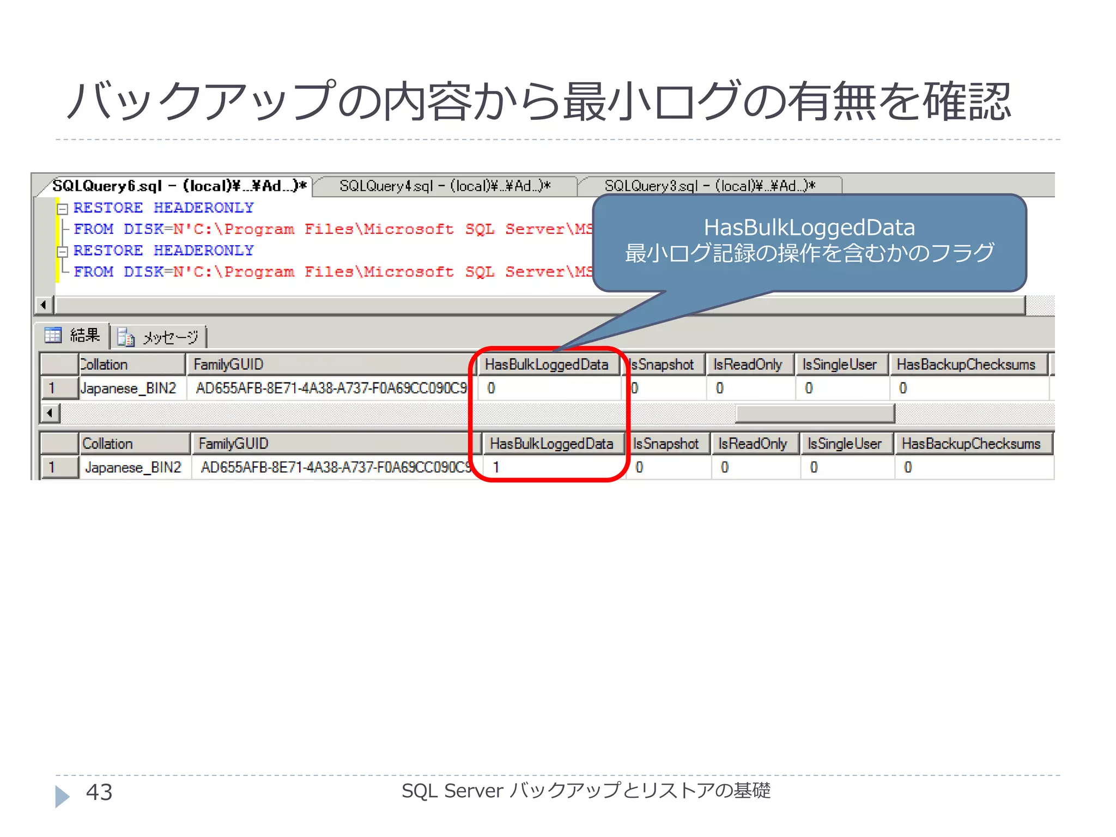Select the IsSnapshot header in first grid
This screenshot has height=837, width=1116.
tap(663, 364)
